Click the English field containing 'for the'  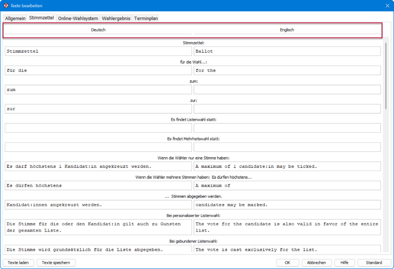287,70
